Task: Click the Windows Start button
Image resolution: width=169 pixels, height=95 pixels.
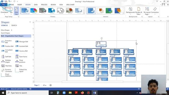Action: pyautogui.click(x=3, y=93)
